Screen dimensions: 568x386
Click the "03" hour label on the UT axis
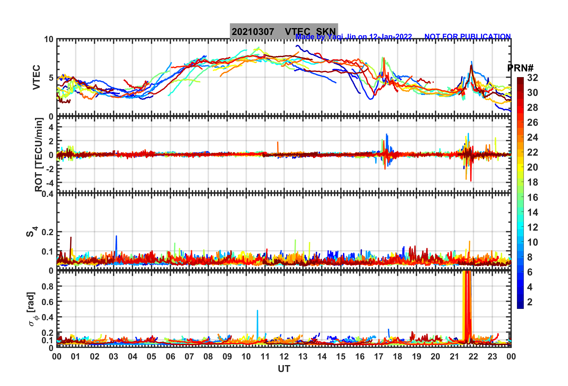tap(113, 356)
